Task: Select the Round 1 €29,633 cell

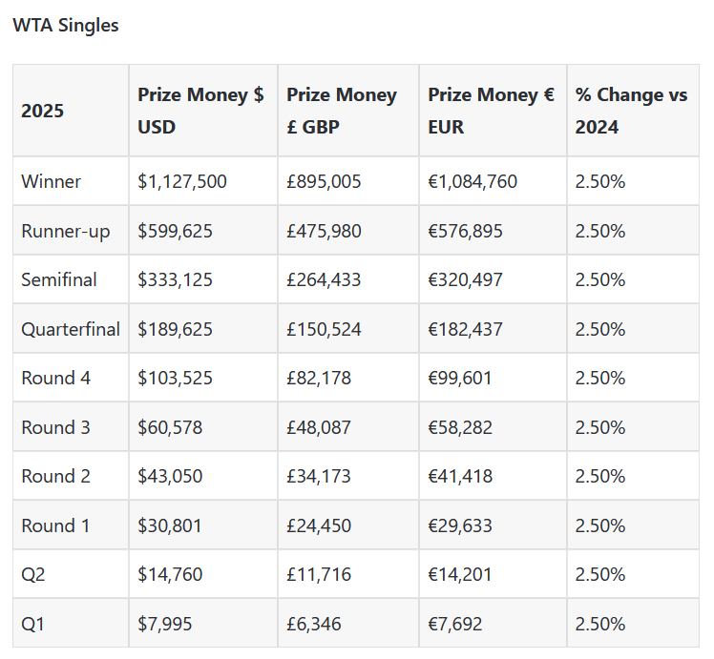Action: click(x=460, y=525)
